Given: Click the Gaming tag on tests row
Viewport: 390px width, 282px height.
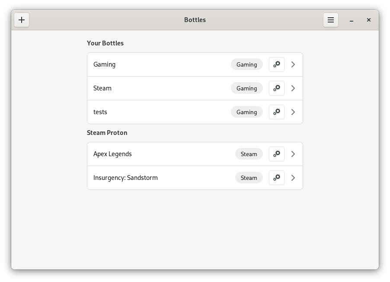Looking at the screenshot, I should tap(246, 112).
